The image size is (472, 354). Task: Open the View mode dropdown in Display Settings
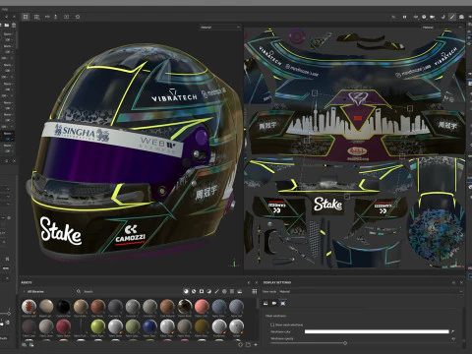tap(371, 291)
